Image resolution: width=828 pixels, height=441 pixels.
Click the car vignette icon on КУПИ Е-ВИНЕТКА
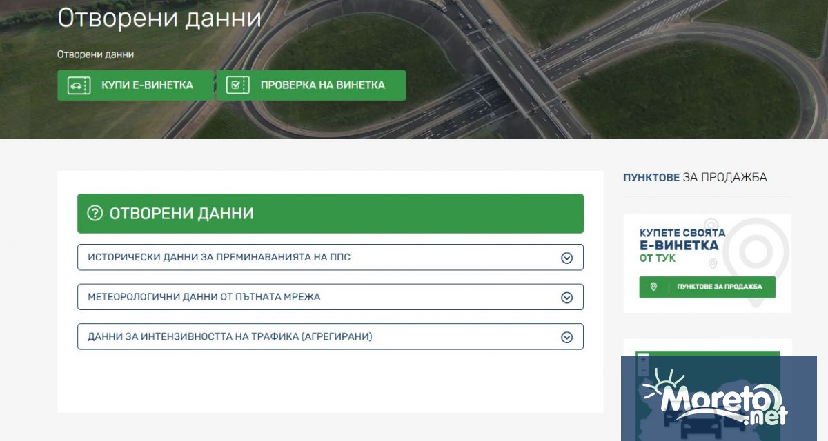pyautogui.click(x=79, y=85)
